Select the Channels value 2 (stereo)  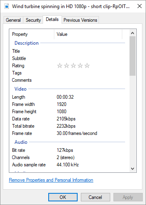[x=66, y=157]
